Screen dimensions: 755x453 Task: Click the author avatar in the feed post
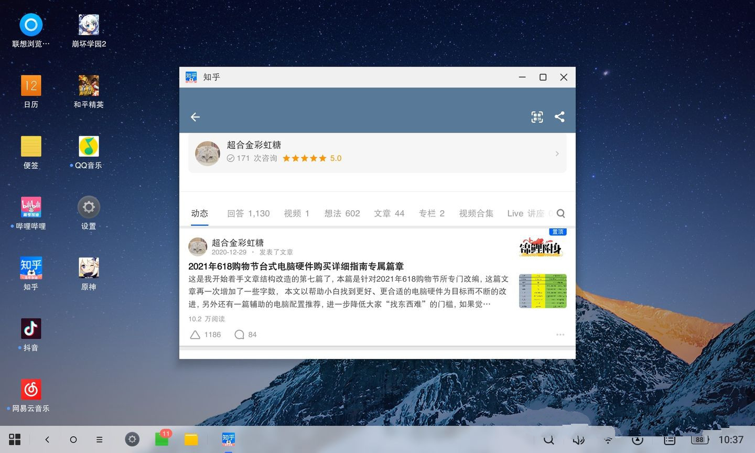click(198, 246)
